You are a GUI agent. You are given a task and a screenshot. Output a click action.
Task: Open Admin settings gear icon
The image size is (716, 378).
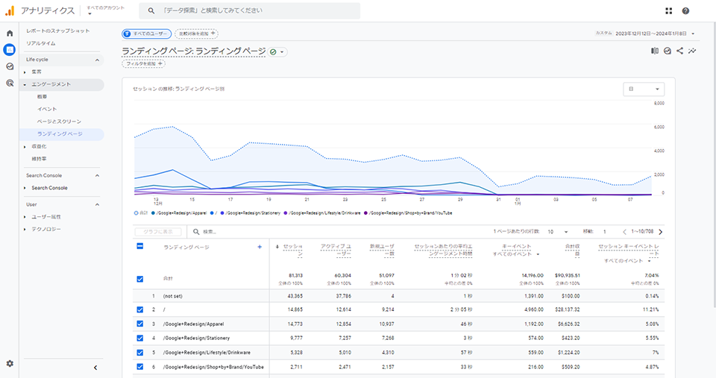10,363
